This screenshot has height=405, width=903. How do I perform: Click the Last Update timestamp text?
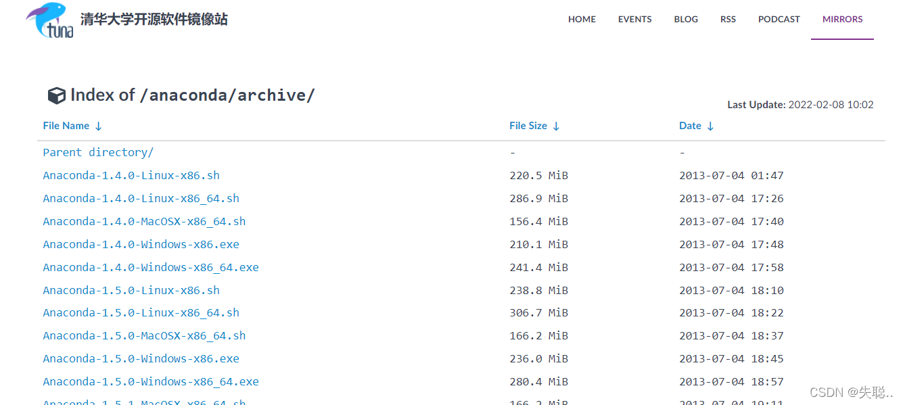pyautogui.click(x=800, y=105)
